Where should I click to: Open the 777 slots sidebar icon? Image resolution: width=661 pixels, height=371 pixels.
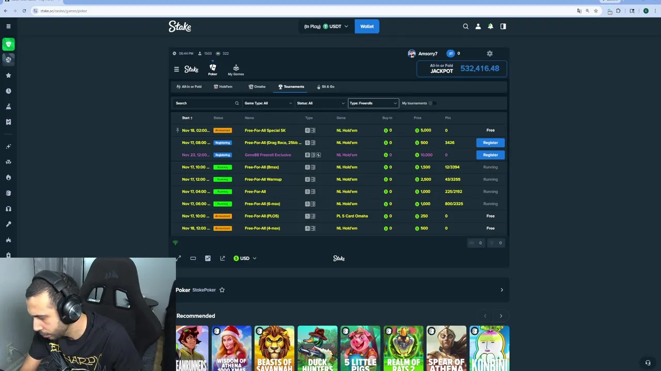click(8, 162)
